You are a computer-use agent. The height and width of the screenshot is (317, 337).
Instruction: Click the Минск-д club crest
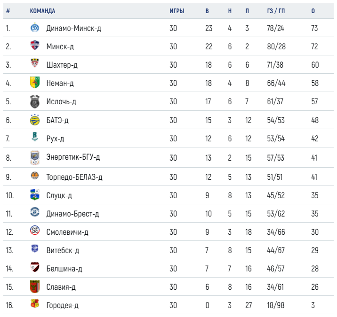tap(35, 46)
